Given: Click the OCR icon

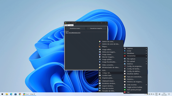Looking at the screenshot, I should pyautogui.click(x=100, y=71).
